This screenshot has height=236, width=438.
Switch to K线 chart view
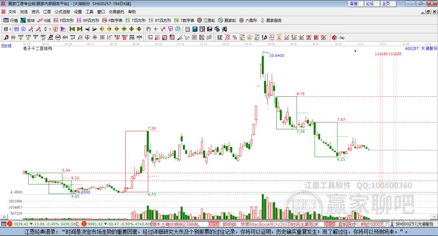coord(44,21)
